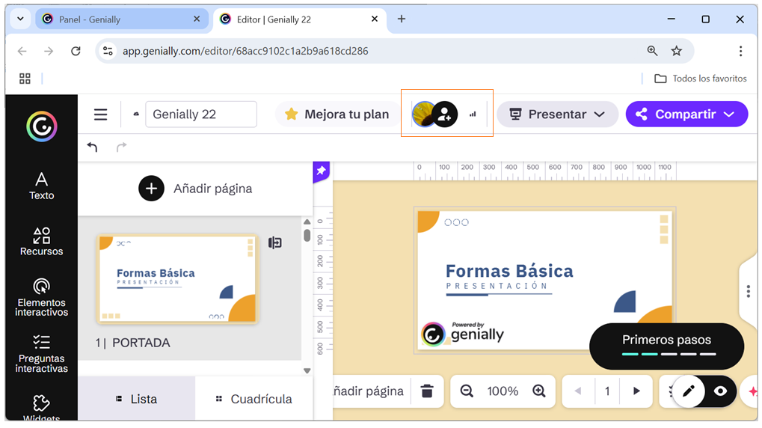Click the add collaborator icon
This screenshot has height=428, width=762.
[445, 114]
